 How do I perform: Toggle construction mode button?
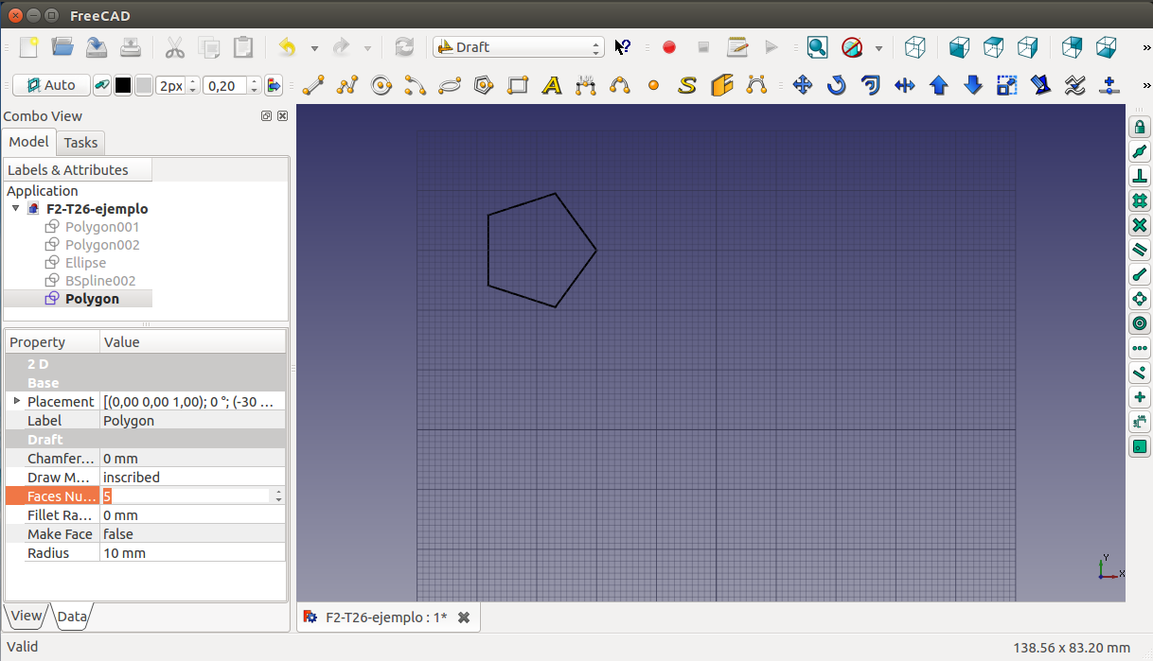101,86
